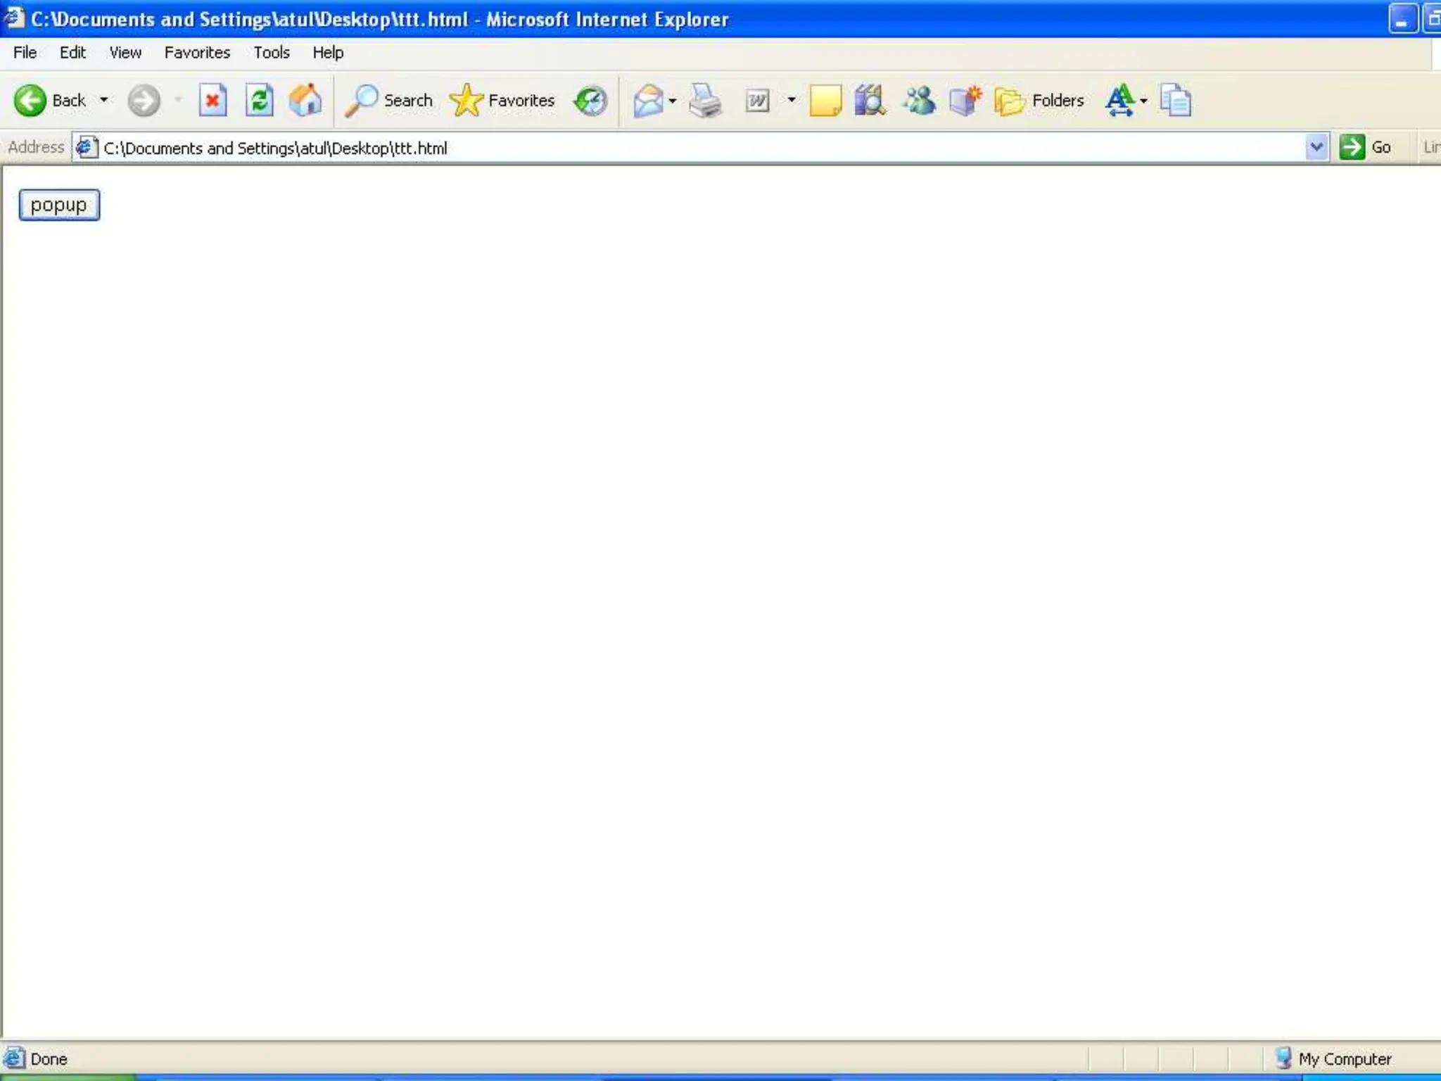Click the Go button

(x=1365, y=148)
